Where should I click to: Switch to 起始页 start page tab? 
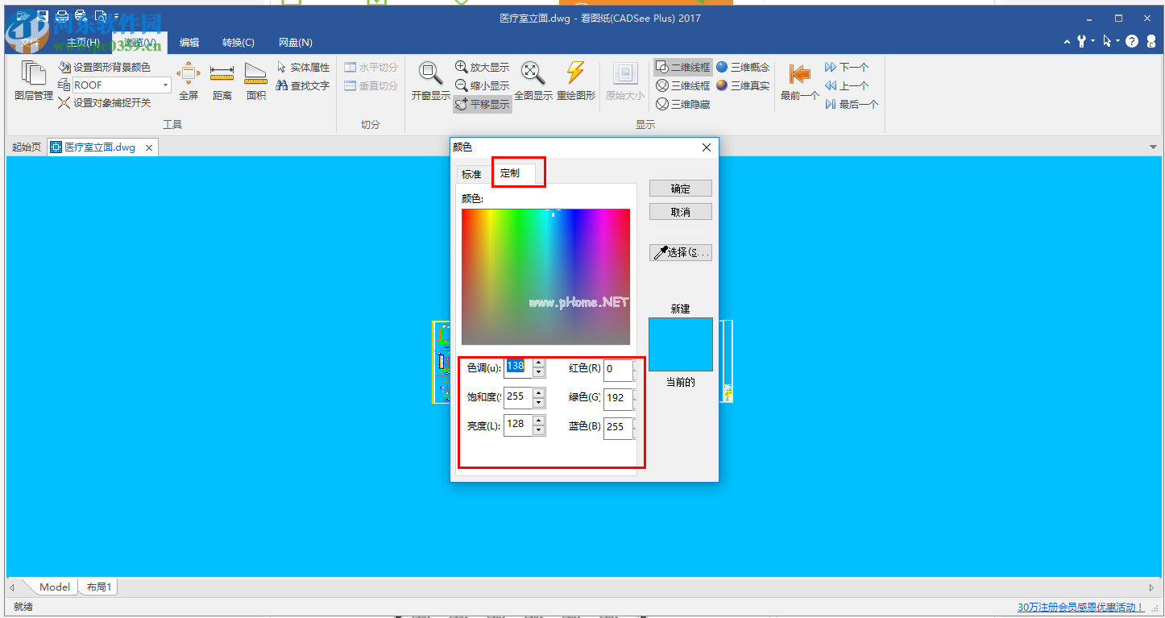[x=26, y=147]
